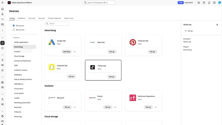Image resolution: width=222 pixels, height=125 pixels.
Task: Switch to the System view tab
Action: tap(69, 18)
